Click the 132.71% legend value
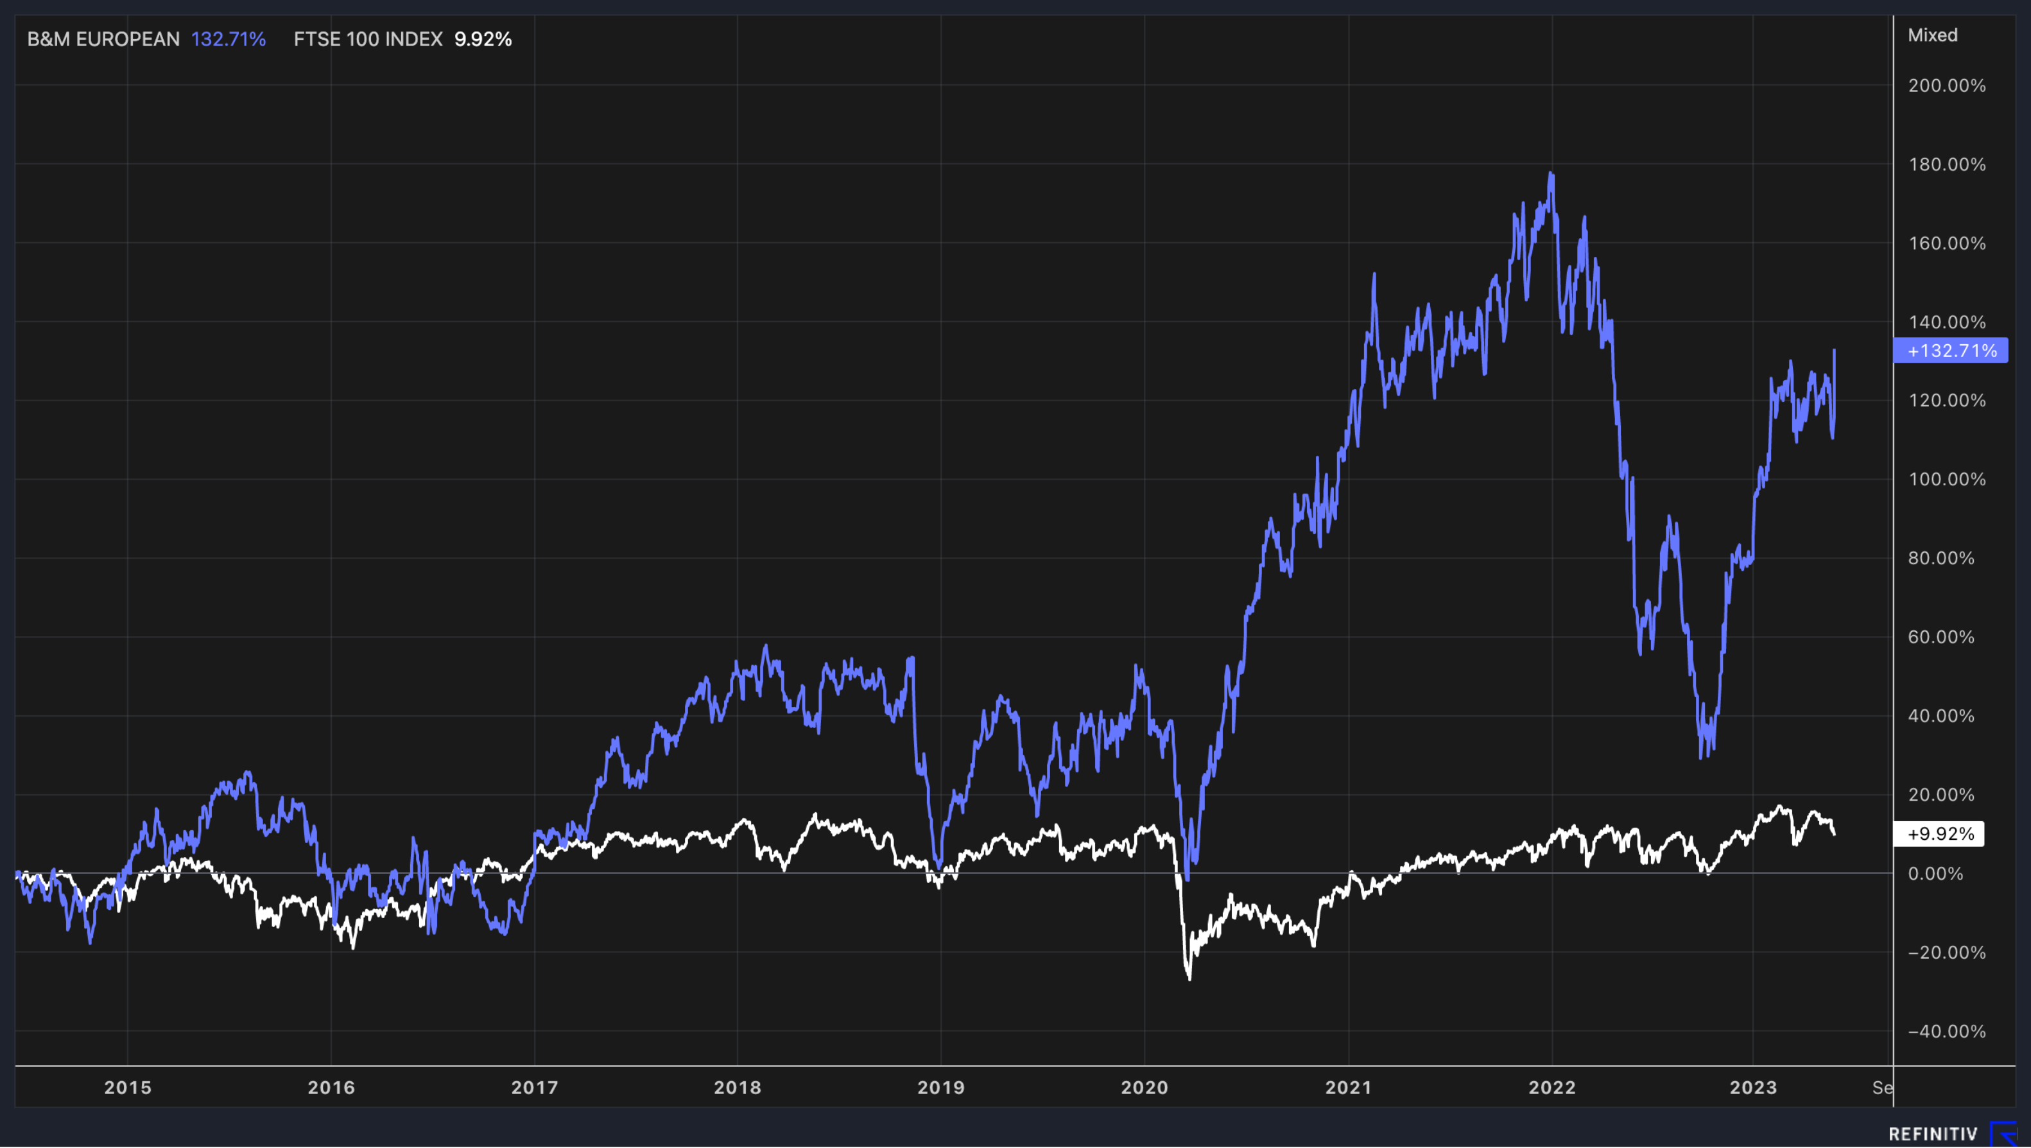Screen dimensions: 2031x1148 (x=229, y=39)
